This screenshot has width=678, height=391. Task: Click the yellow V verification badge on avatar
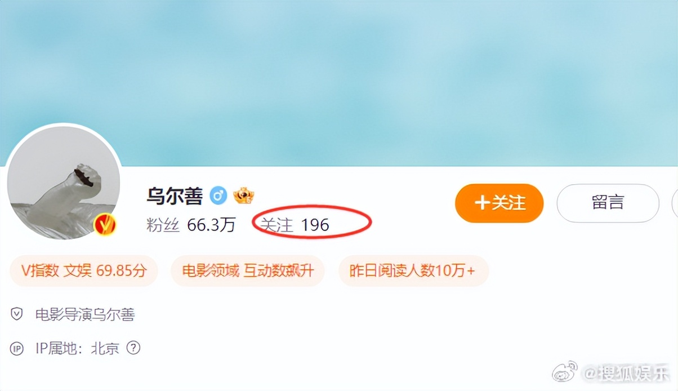click(105, 225)
